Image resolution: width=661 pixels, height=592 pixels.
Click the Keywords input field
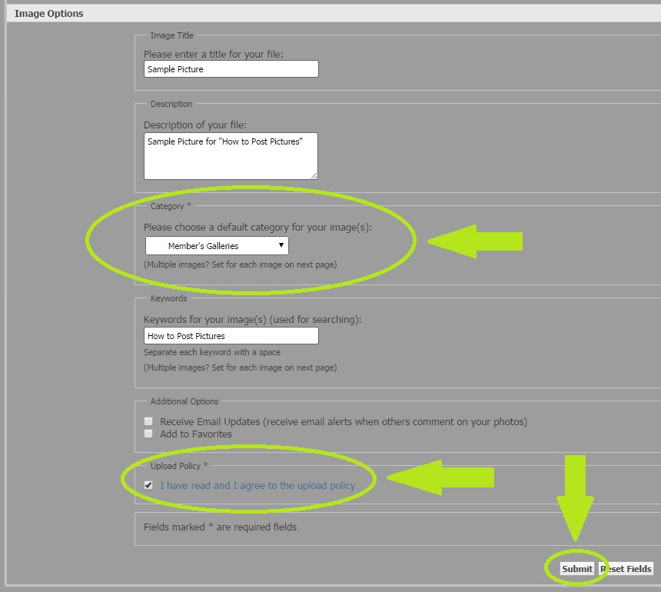[x=231, y=336]
